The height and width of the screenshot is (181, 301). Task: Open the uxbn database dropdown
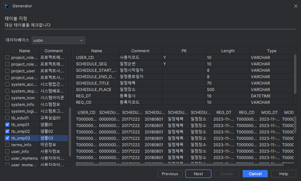coord(58,40)
